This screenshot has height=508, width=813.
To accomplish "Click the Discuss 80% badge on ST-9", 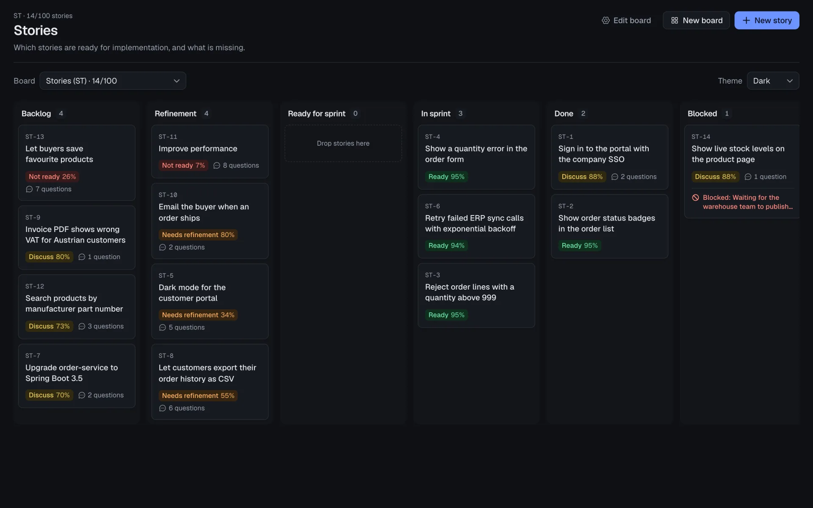I will coord(49,257).
